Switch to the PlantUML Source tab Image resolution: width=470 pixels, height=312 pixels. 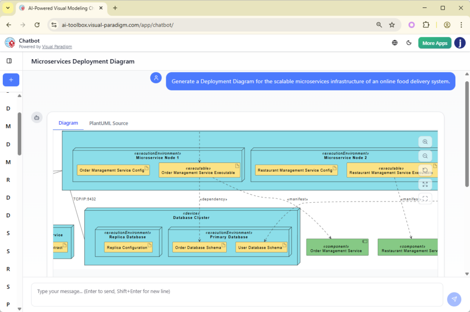108,123
